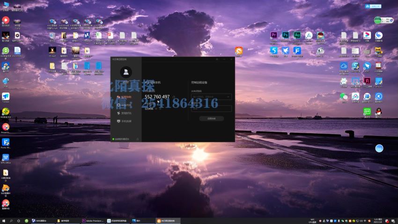Open the iu desktop icon beside Kugou
The image size is (398, 224).
(367, 97)
